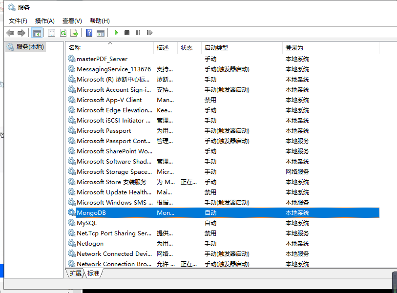Open the Help question mark icon

[x=89, y=33]
